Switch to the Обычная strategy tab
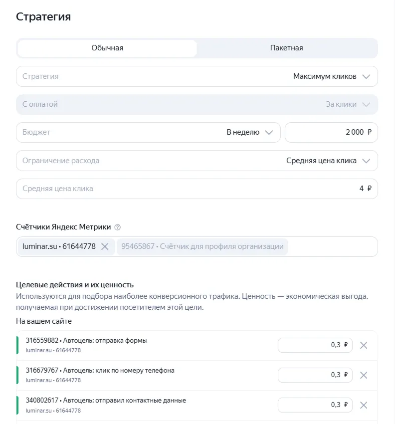395x424 pixels. 107,48
